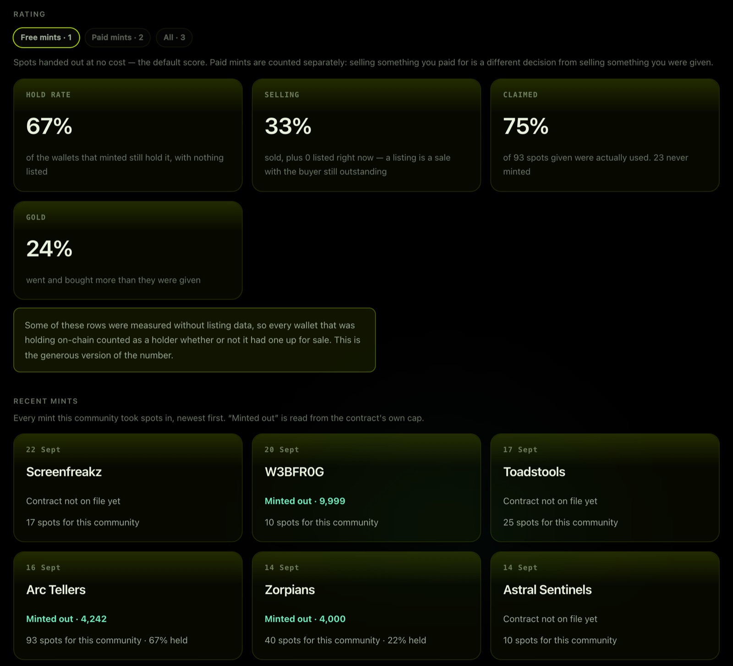Open the W3BFR0G mint card
The height and width of the screenshot is (666, 733).
click(366, 488)
